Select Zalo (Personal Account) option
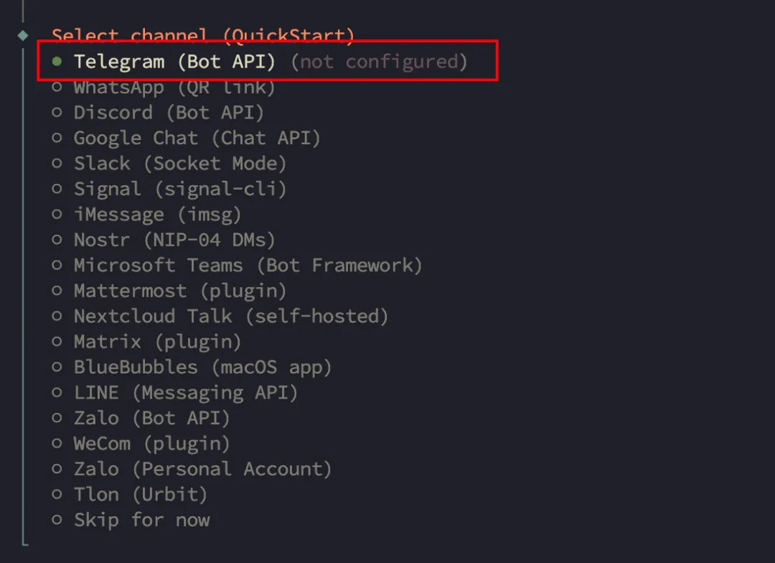The width and height of the screenshot is (775, 563). tap(202, 469)
